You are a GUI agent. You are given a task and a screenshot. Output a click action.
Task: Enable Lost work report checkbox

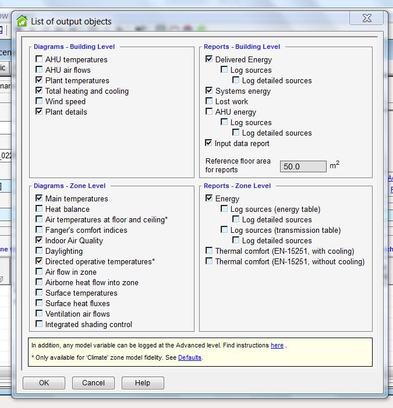209,101
